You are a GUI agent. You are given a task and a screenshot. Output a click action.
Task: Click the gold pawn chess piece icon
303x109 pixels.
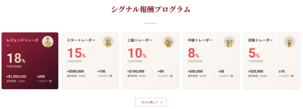[x=289, y=42]
